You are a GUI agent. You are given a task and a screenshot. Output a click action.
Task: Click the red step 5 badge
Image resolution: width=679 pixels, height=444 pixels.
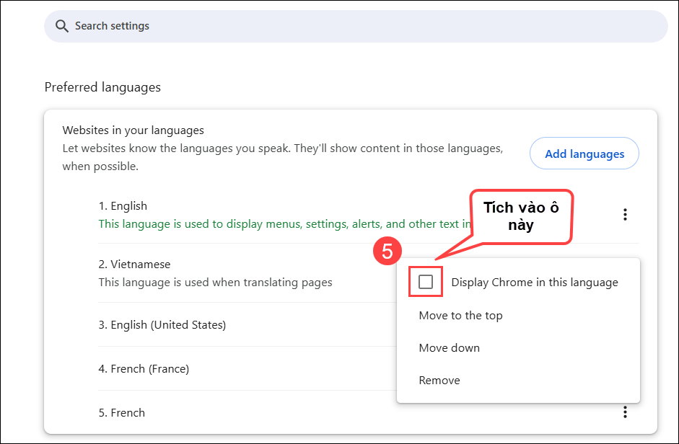pos(387,252)
